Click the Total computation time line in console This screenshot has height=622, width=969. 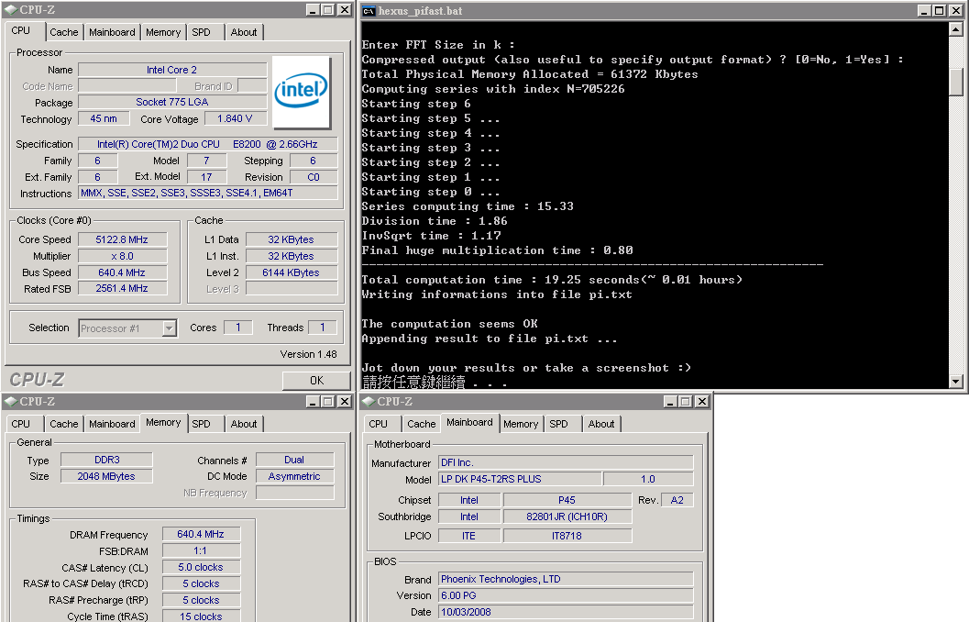552,280
